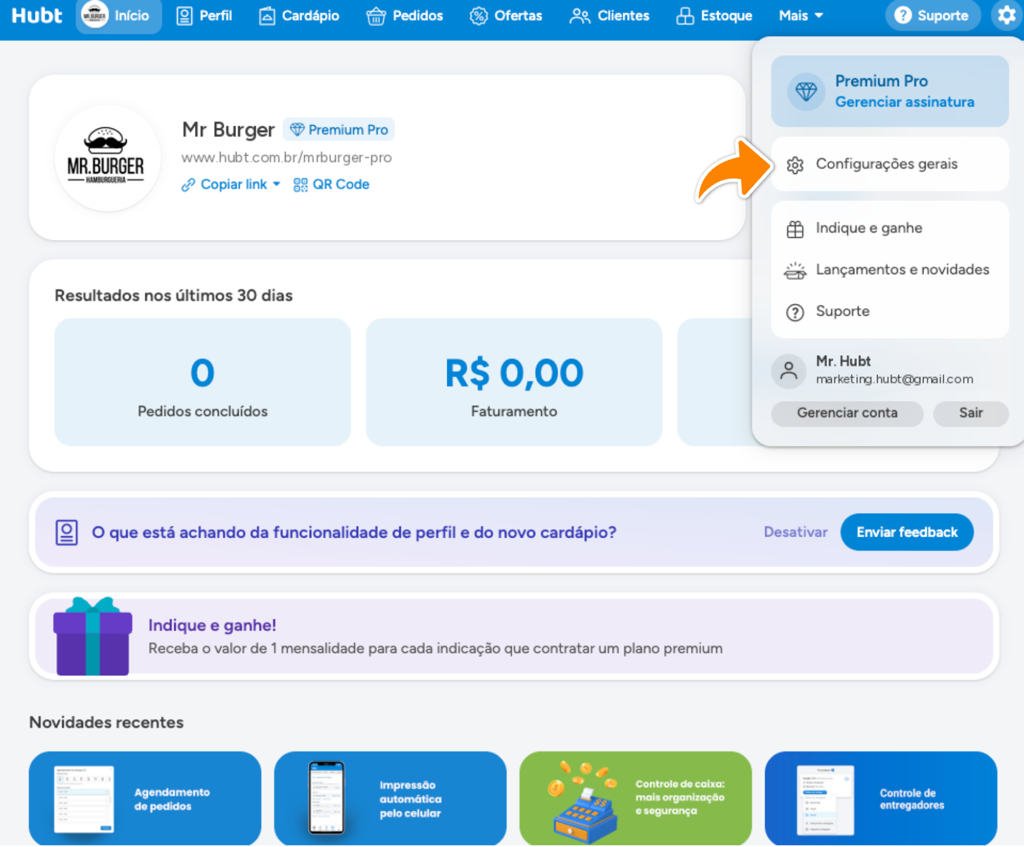Go to the Cardápio section
Screen dimensions: 1024x847
point(299,16)
